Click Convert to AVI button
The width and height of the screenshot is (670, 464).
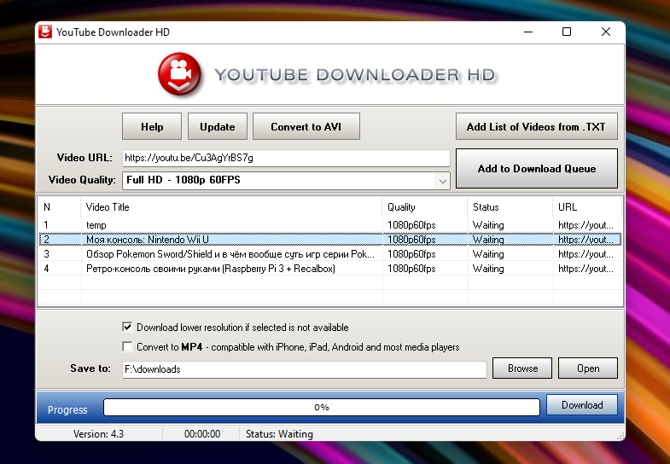[x=306, y=127]
